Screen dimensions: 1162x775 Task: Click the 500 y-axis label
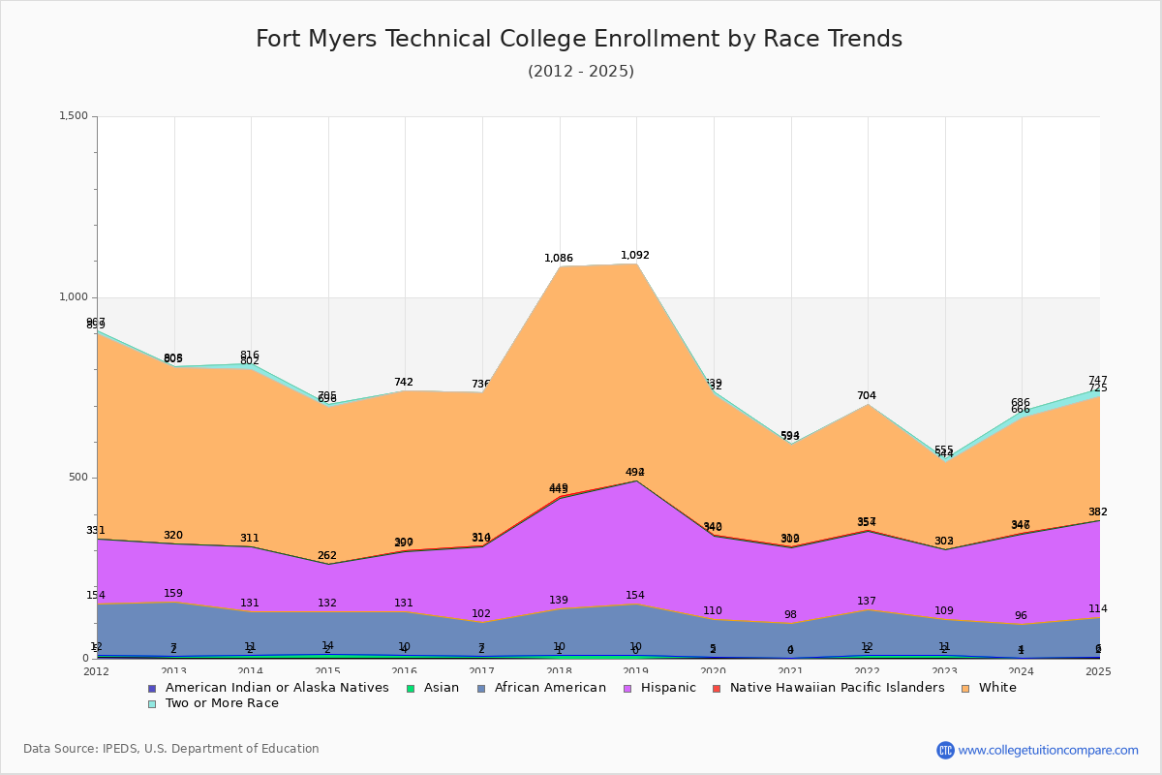[x=78, y=478]
